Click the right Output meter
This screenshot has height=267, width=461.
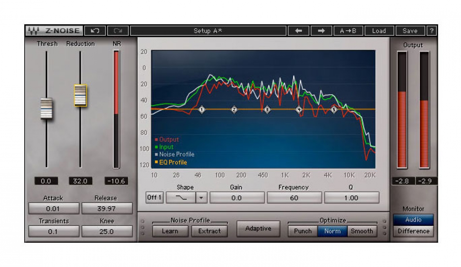click(424, 109)
